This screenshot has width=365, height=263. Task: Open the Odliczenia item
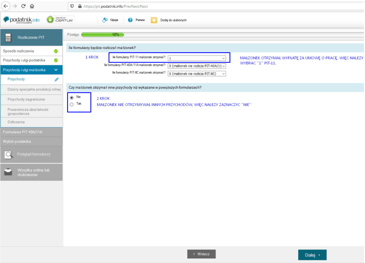coord(31,122)
